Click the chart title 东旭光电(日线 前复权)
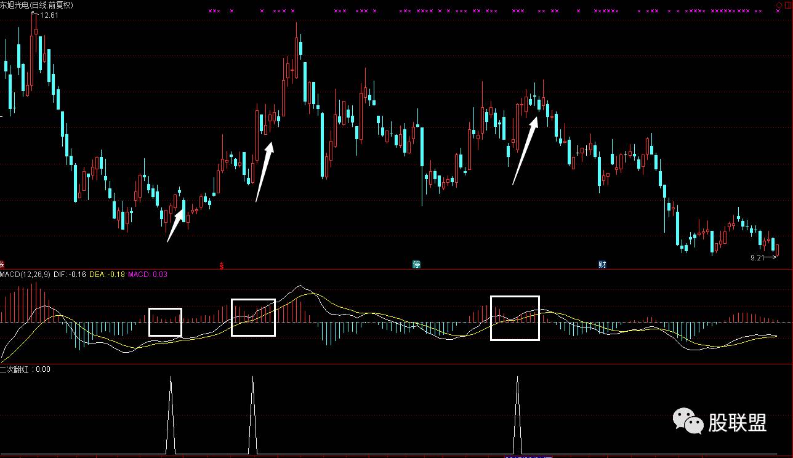793x458 pixels. click(37, 5)
